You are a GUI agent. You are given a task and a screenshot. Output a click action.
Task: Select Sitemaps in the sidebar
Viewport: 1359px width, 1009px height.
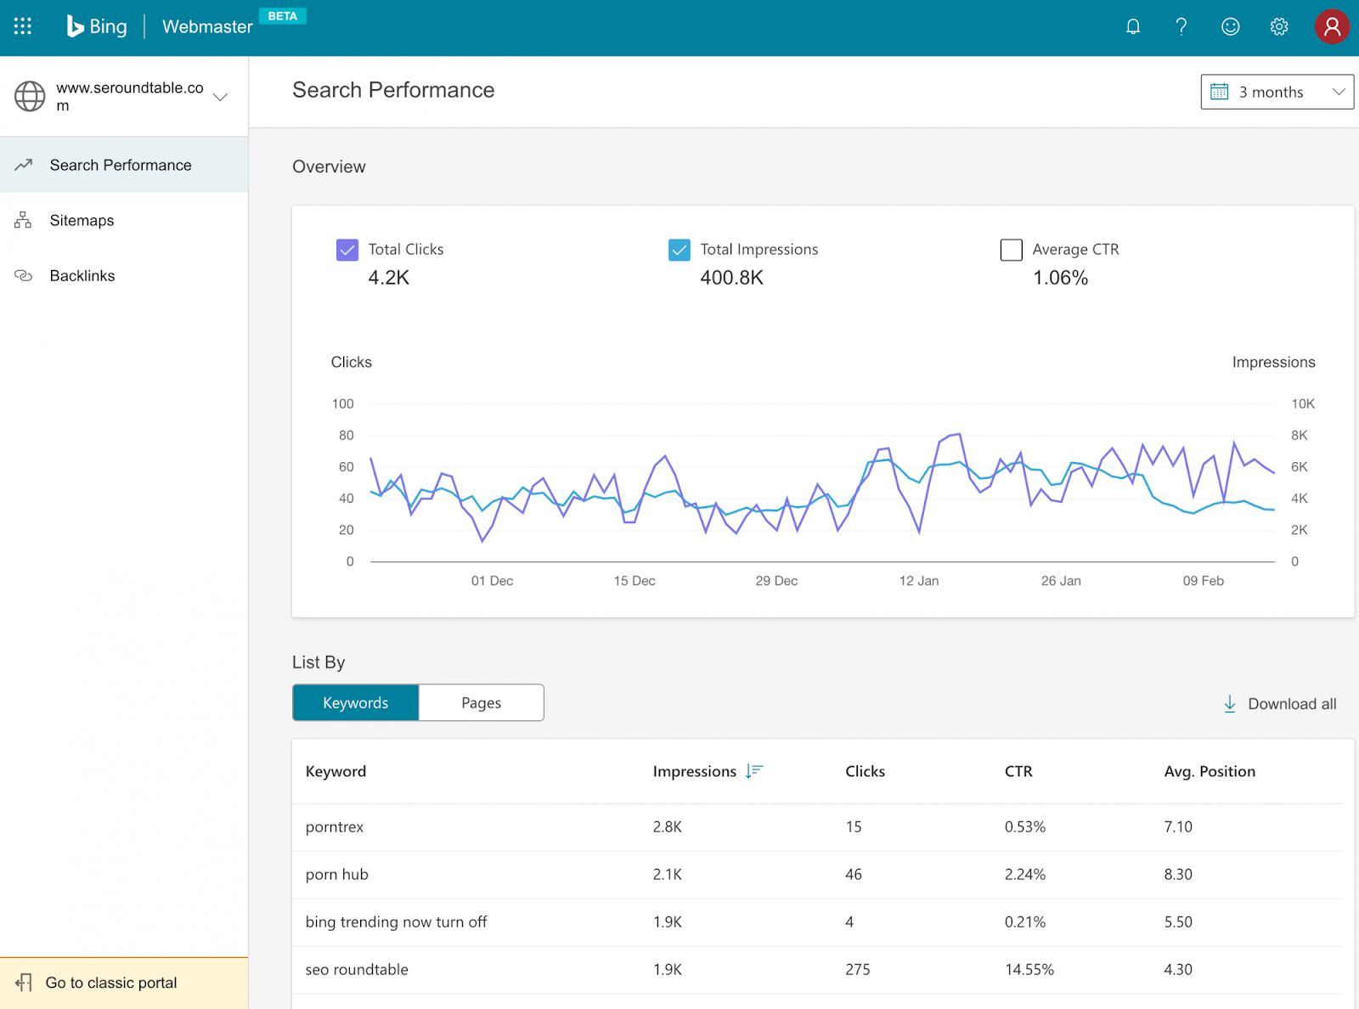[x=81, y=220]
